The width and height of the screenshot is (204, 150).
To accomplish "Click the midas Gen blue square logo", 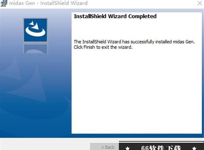I will [x=35, y=30].
